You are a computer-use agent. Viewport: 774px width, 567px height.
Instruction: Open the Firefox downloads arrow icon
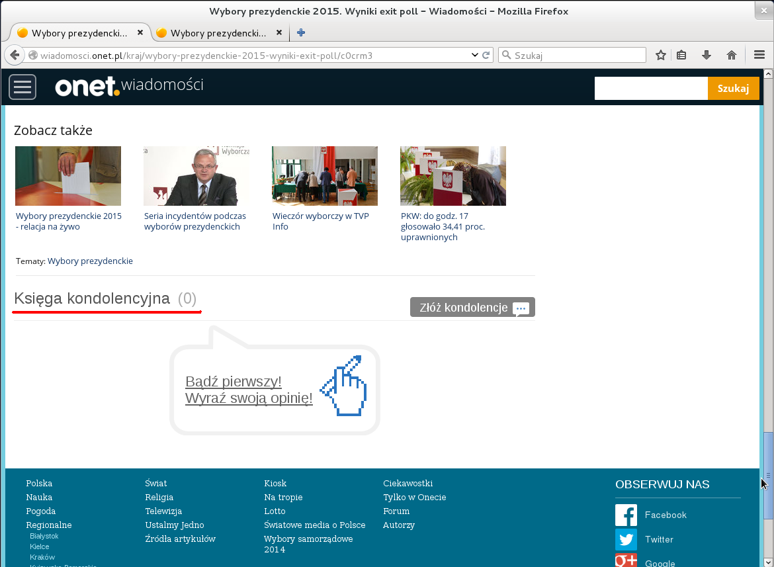tap(707, 56)
